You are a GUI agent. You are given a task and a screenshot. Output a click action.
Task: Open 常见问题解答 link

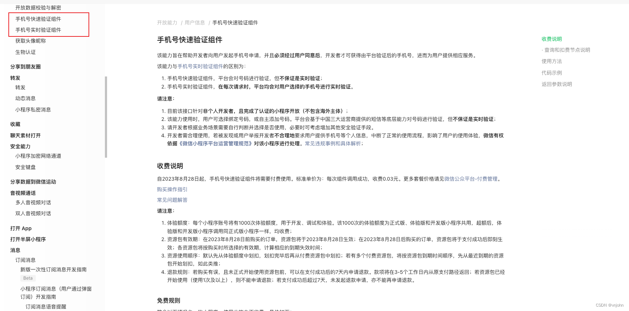(x=172, y=200)
